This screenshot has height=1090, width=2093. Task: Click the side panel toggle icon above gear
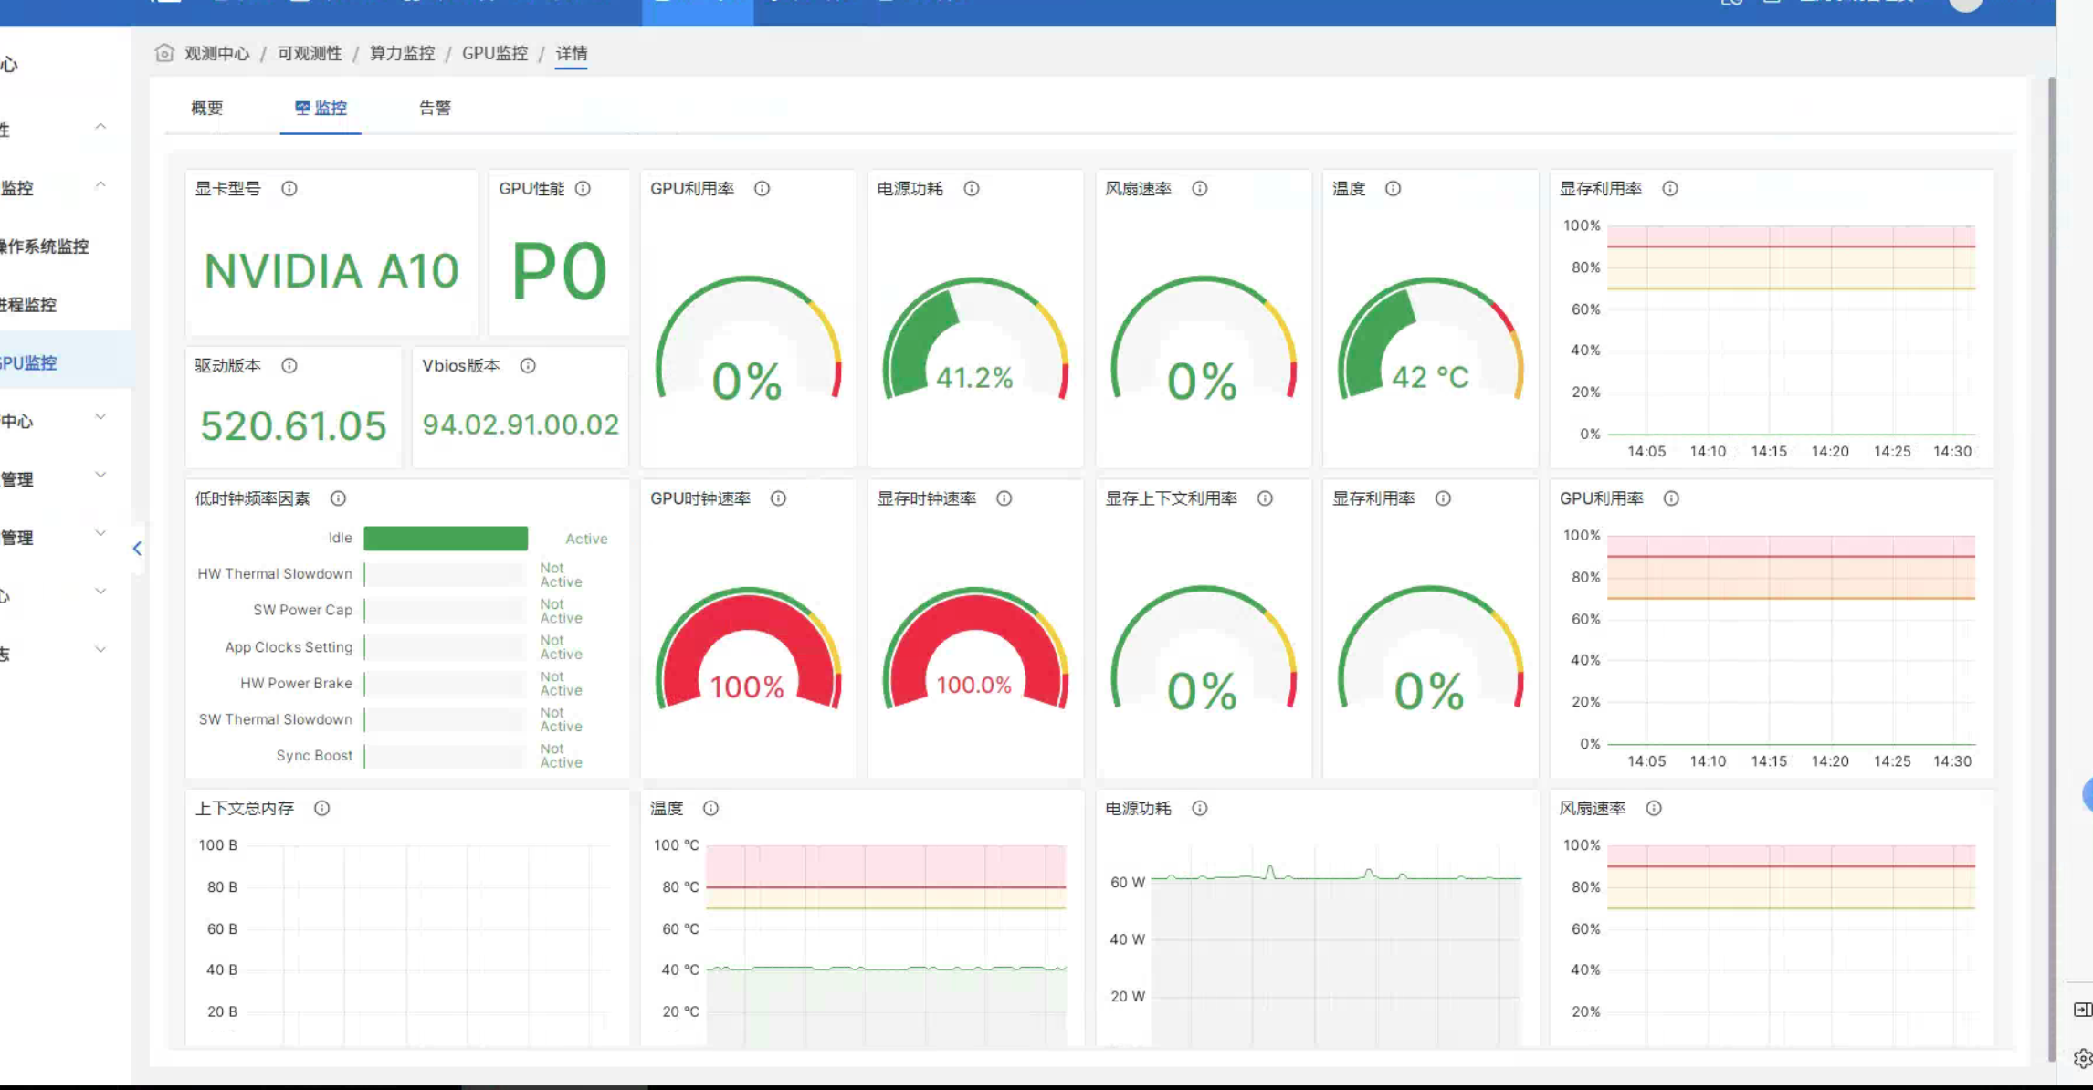2082,1010
